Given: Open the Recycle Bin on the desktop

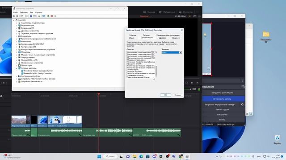Looking at the screenshot, I should pos(277,138).
